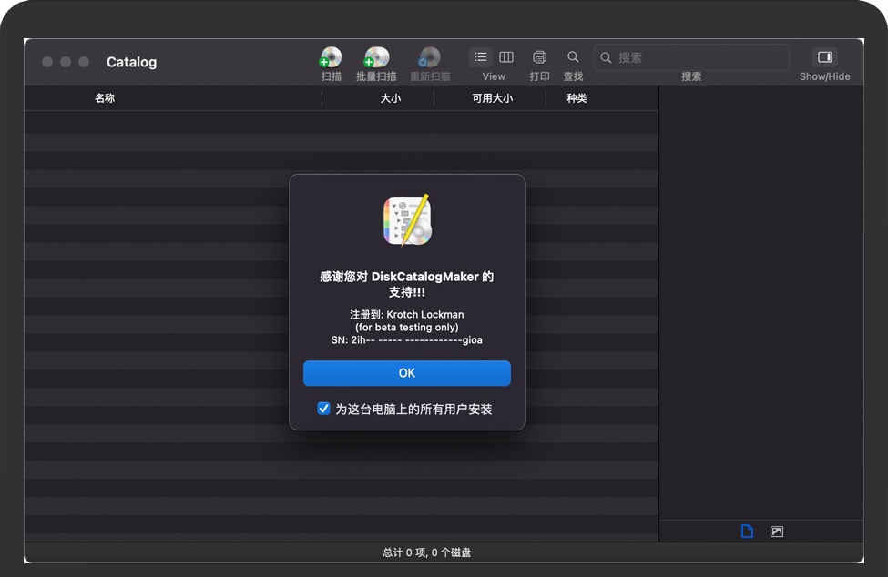Screen dimensions: 888x577
Task: Switch to list view in View control
Action: click(x=480, y=56)
